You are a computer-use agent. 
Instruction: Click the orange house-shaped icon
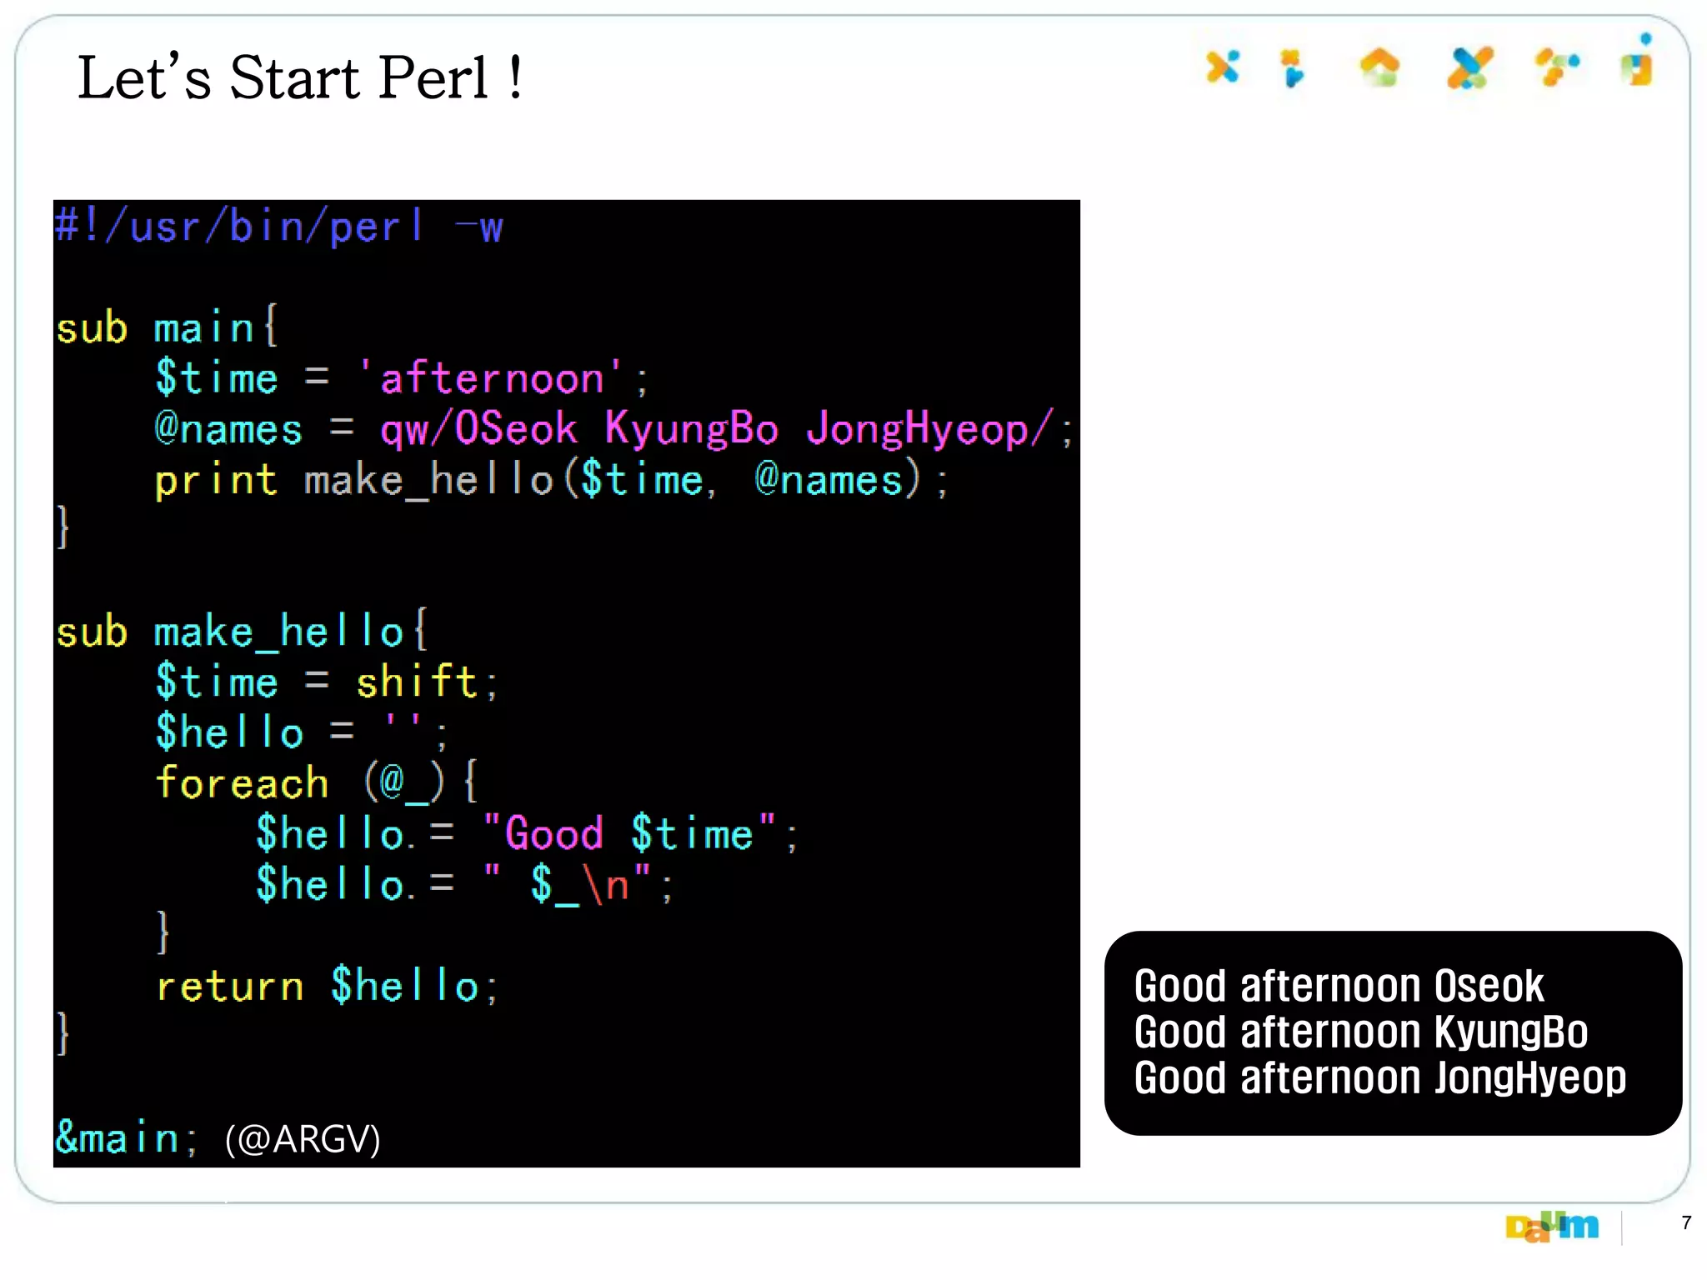coord(1379,67)
